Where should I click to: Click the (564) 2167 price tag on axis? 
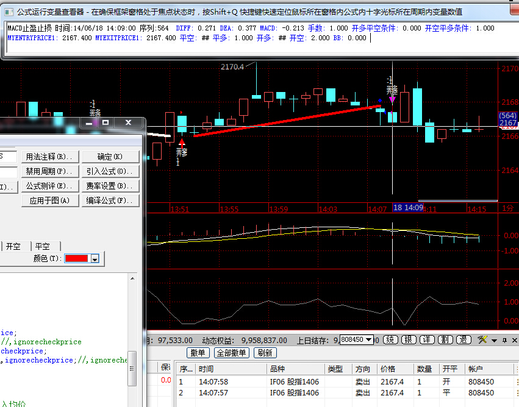pos(508,119)
